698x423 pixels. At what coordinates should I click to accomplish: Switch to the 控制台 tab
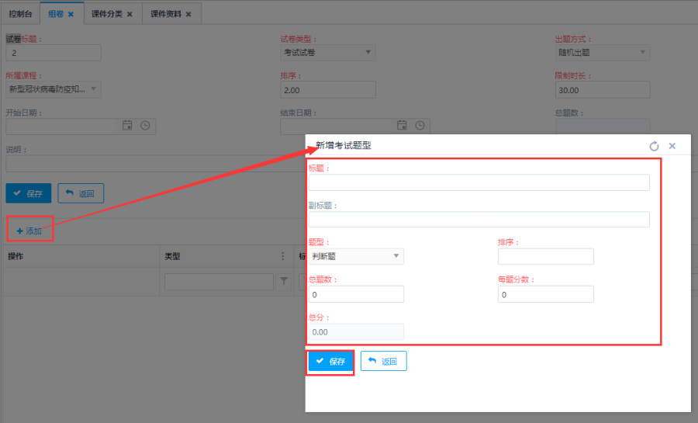coord(21,14)
